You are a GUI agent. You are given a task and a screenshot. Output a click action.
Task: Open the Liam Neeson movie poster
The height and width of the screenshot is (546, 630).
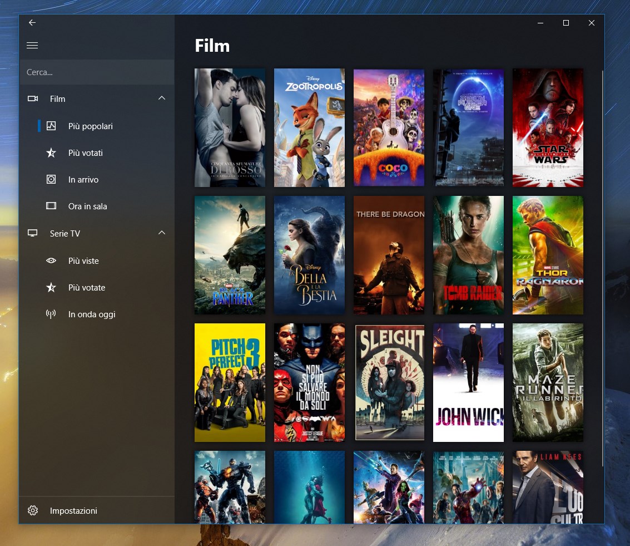click(548, 487)
